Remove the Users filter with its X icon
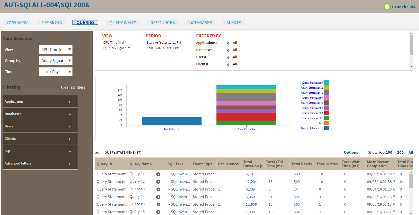The image size is (419, 215). click(228, 58)
